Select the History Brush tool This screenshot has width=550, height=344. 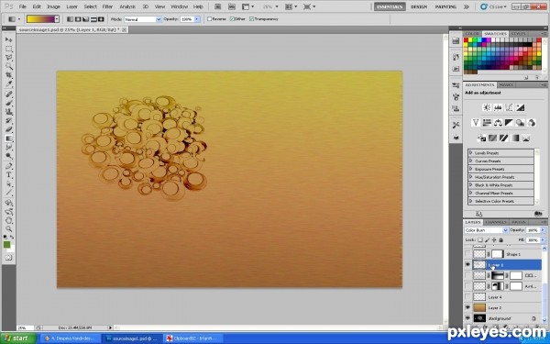9,121
